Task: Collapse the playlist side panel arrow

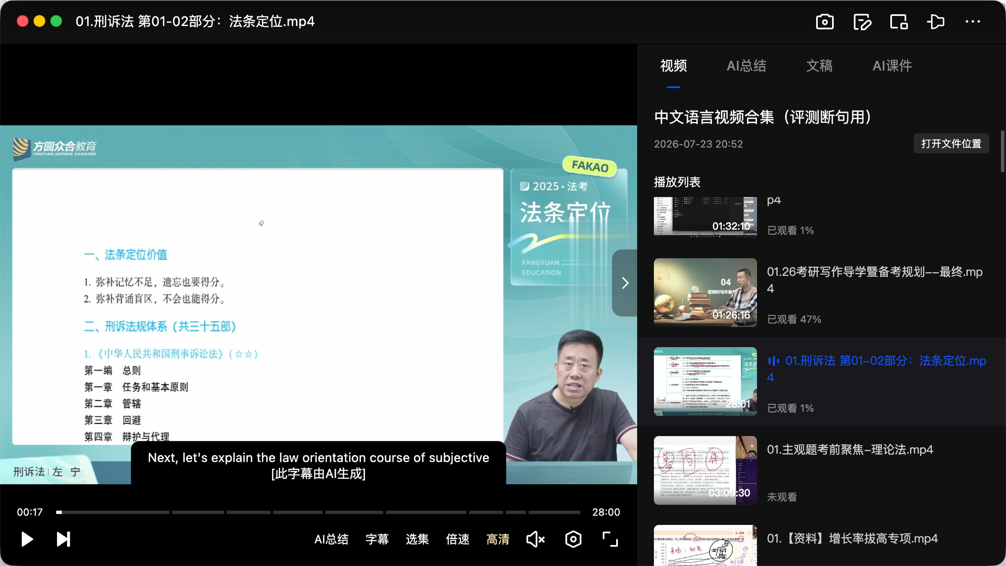Action: click(625, 283)
